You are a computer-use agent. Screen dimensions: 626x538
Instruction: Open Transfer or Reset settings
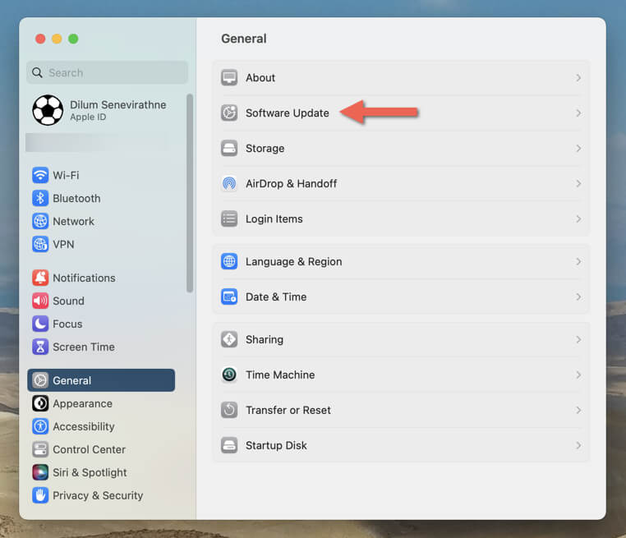coord(288,410)
